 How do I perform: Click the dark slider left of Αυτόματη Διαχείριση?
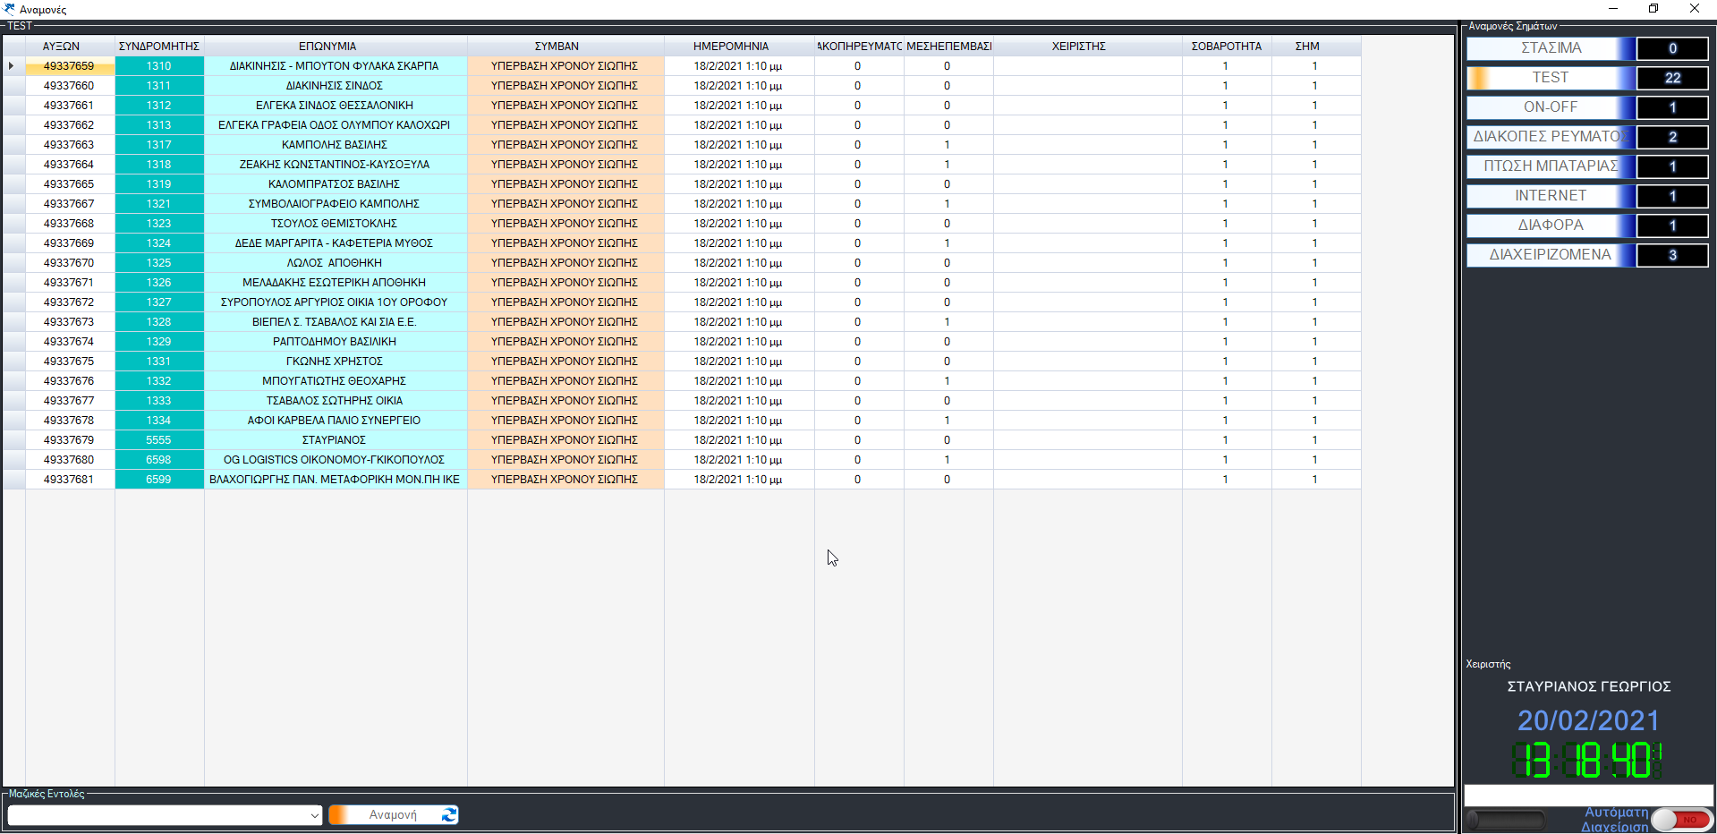coord(1507,820)
